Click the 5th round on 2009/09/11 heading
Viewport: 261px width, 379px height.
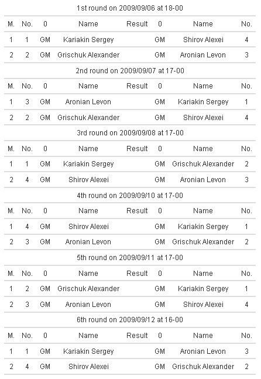[130, 257]
